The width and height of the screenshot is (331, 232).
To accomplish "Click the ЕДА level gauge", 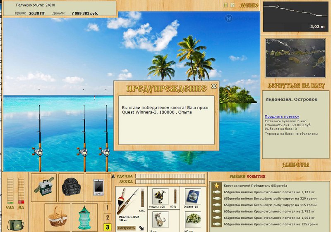I will click(x=10, y=191).
